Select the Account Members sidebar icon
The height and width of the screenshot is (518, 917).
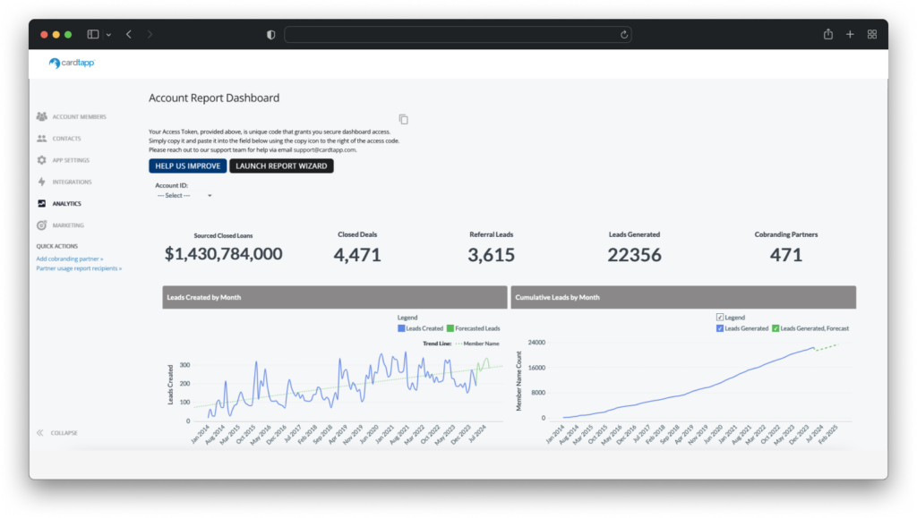[41, 116]
